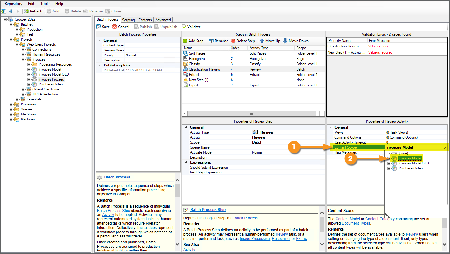Screen dimensions: 450x254
Task: Open the Tools menu
Action: 45,4
